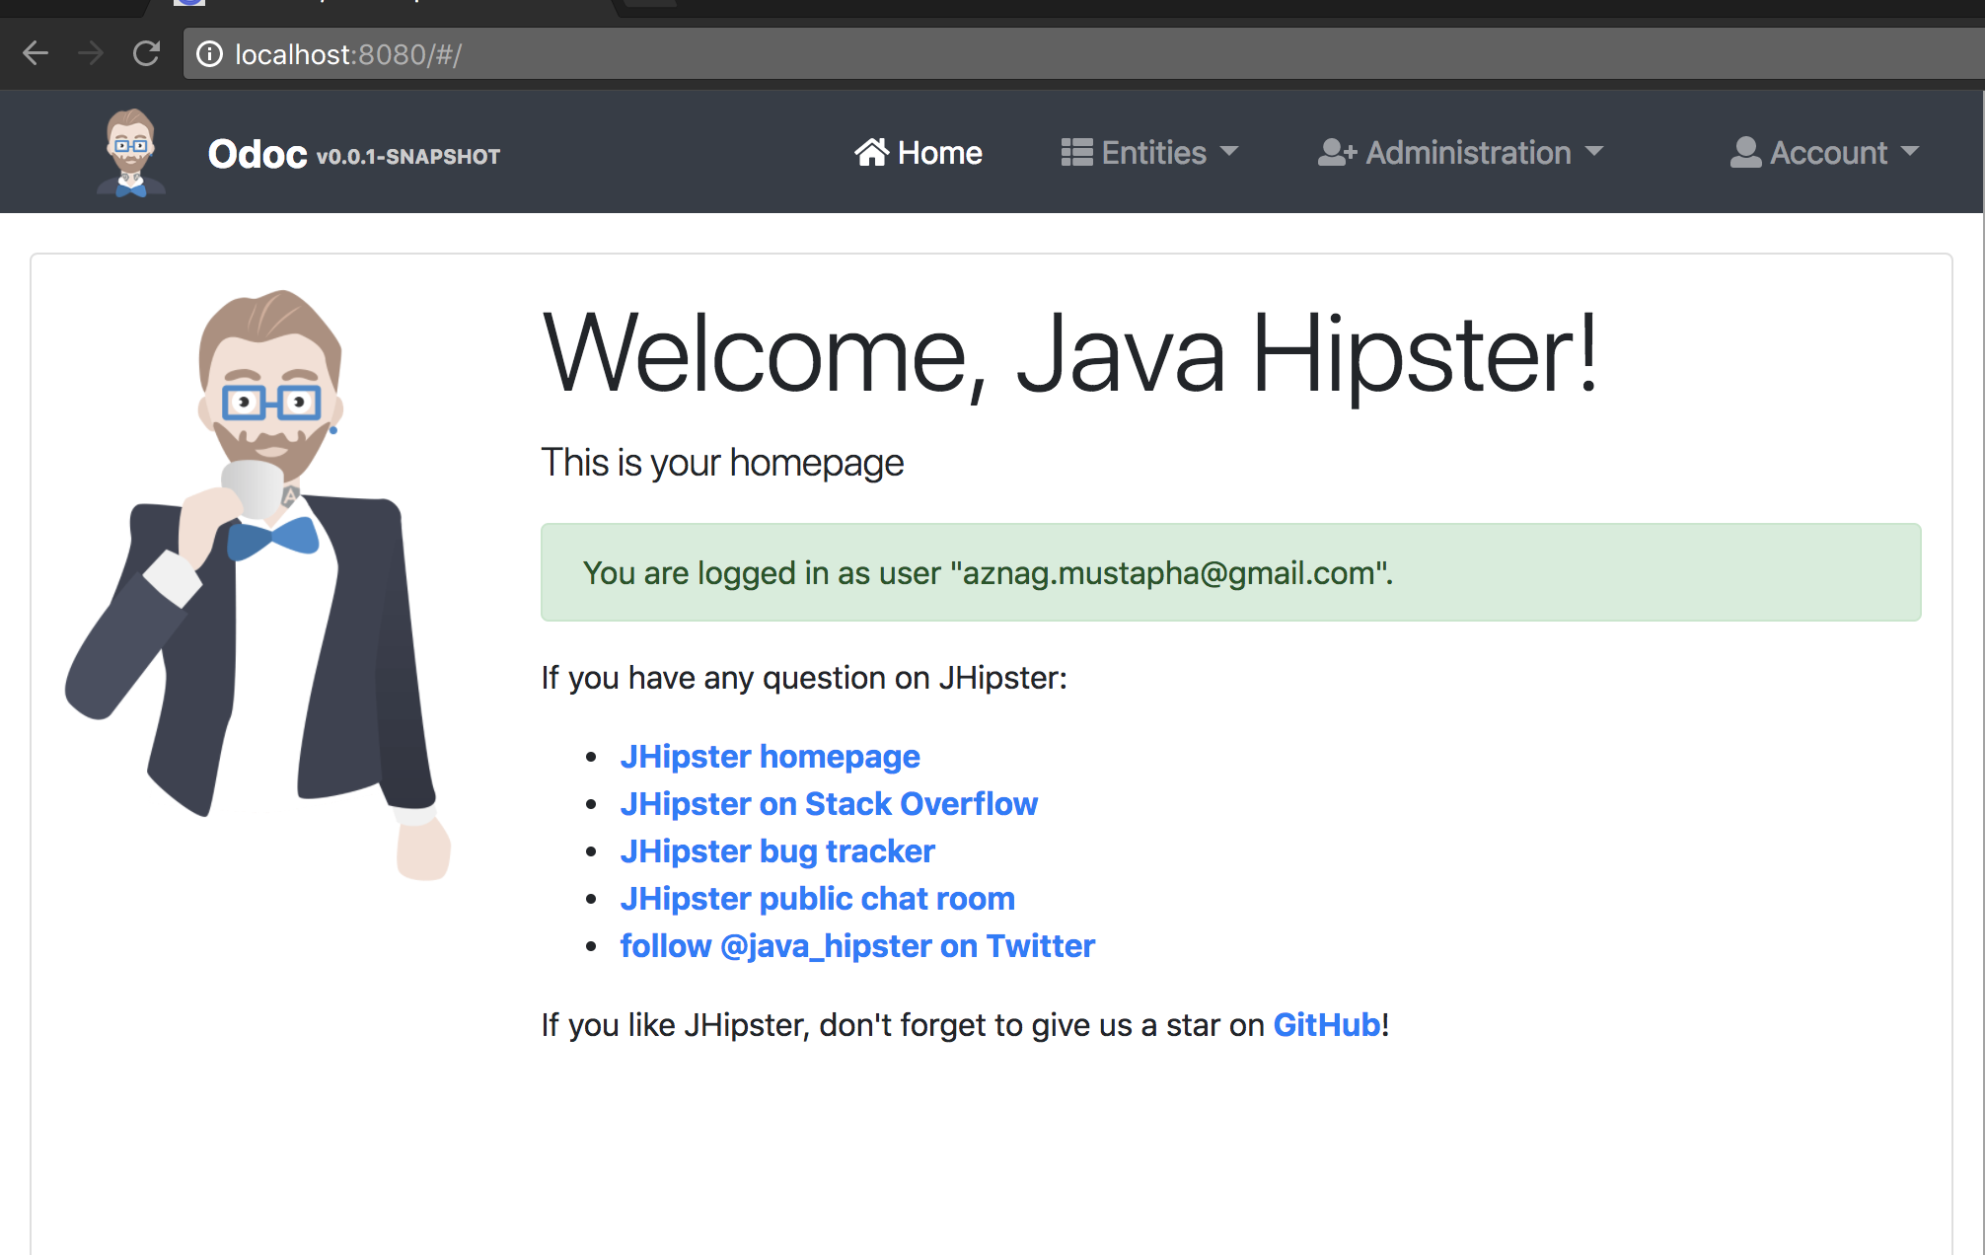This screenshot has width=1985, height=1255.
Task: Click the Entities list icon
Action: click(x=1076, y=152)
